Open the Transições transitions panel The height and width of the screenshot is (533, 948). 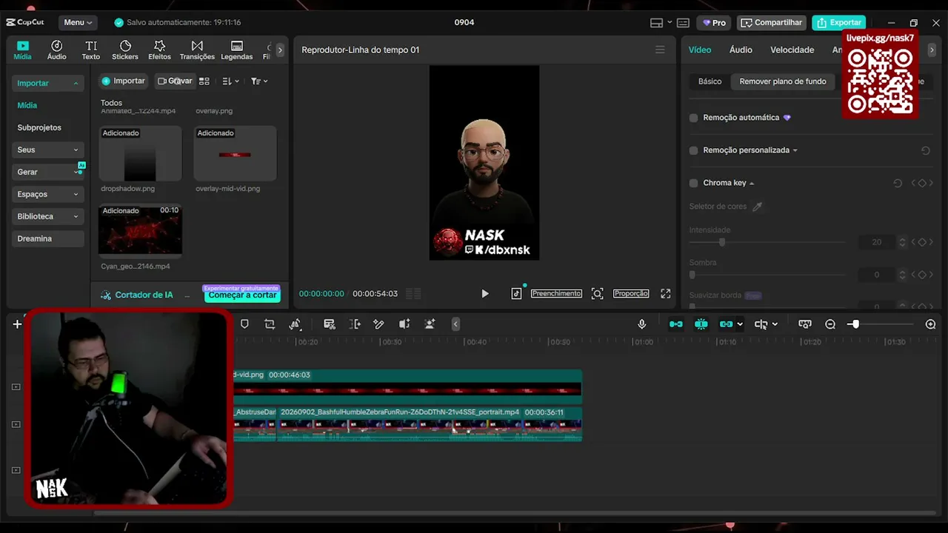(197, 50)
